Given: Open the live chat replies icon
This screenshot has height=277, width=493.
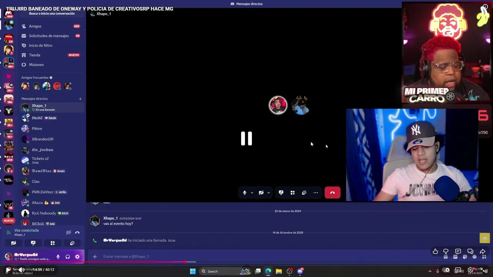Looking at the screenshot, I should click(x=470, y=252).
